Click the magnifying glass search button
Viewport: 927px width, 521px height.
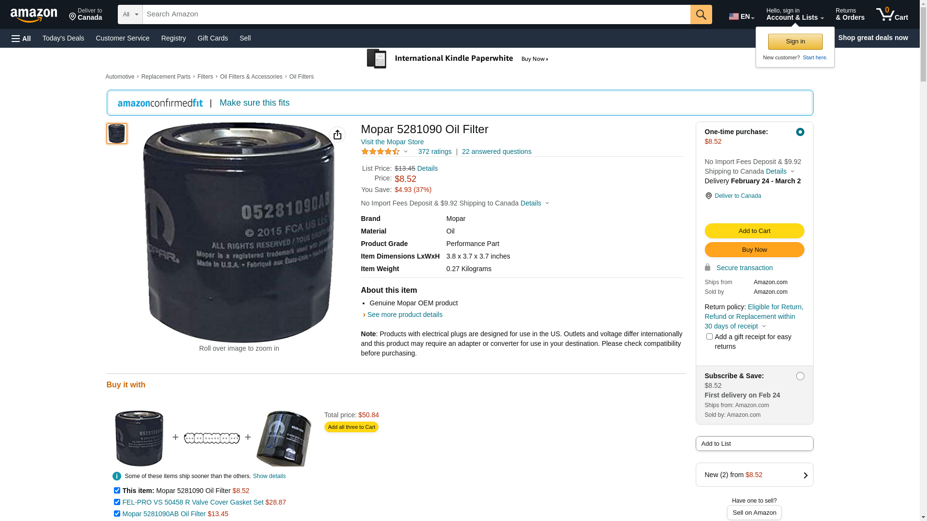click(x=701, y=14)
